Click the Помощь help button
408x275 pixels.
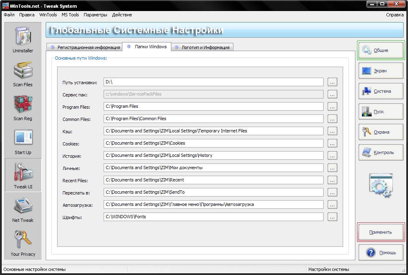point(381,253)
